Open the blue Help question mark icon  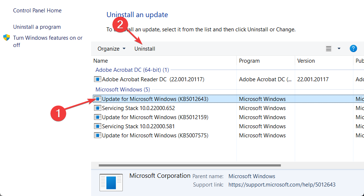(353, 48)
